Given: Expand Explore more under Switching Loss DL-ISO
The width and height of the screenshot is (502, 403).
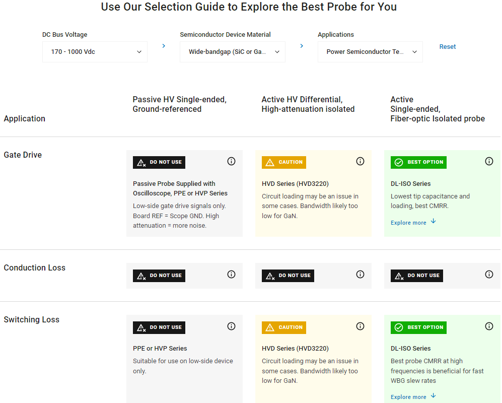Looking at the screenshot, I should point(413,396).
